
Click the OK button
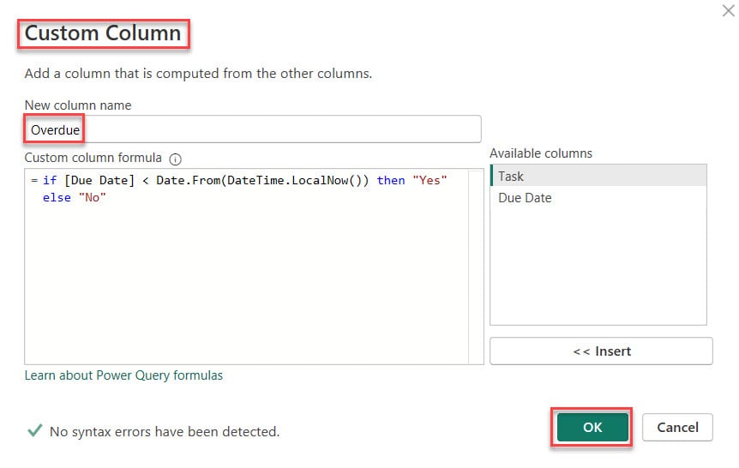(592, 427)
